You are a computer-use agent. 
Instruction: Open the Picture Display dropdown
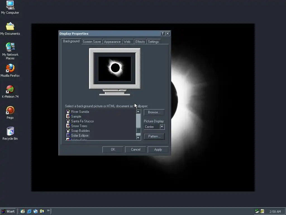[162, 127]
